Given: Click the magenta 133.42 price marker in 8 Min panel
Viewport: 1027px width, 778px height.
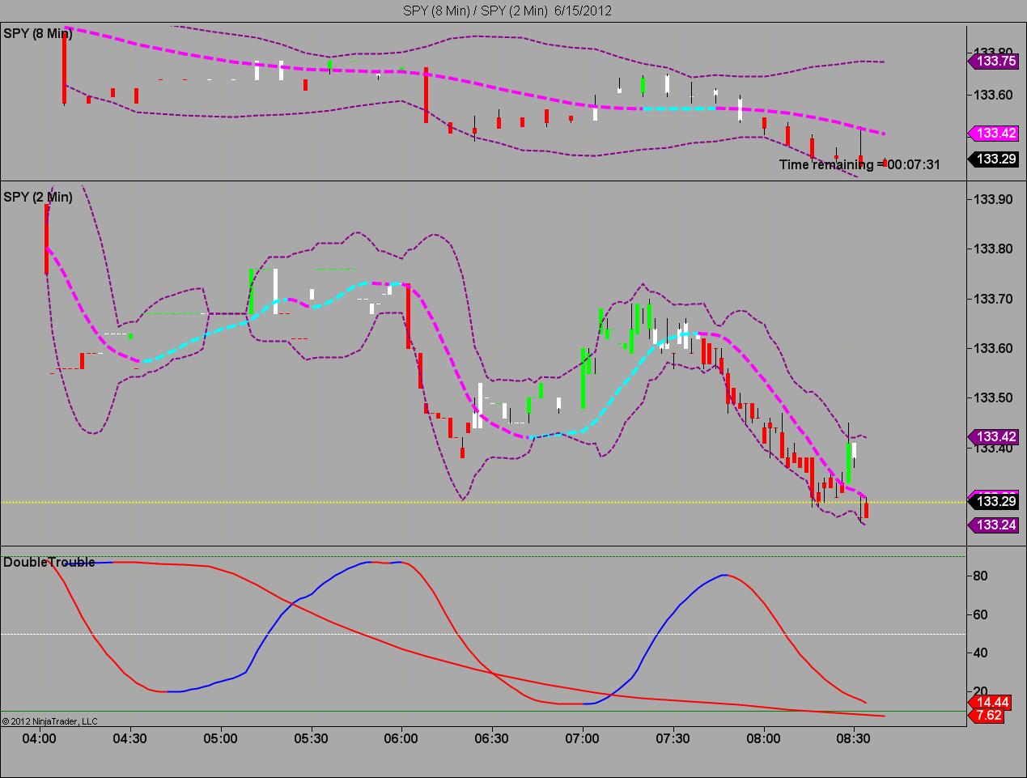Looking at the screenshot, I should (x=993, y=133).
